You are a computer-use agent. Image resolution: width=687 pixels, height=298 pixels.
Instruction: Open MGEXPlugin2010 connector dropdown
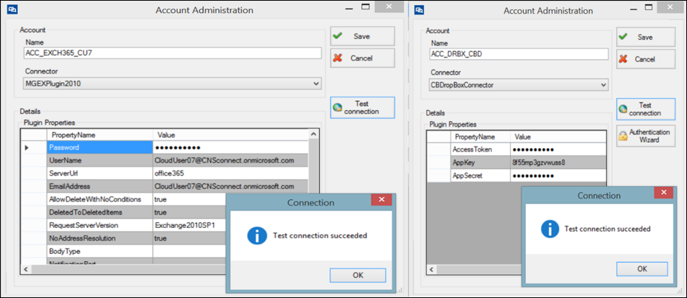pyautogui.click(x=317, y=83)
